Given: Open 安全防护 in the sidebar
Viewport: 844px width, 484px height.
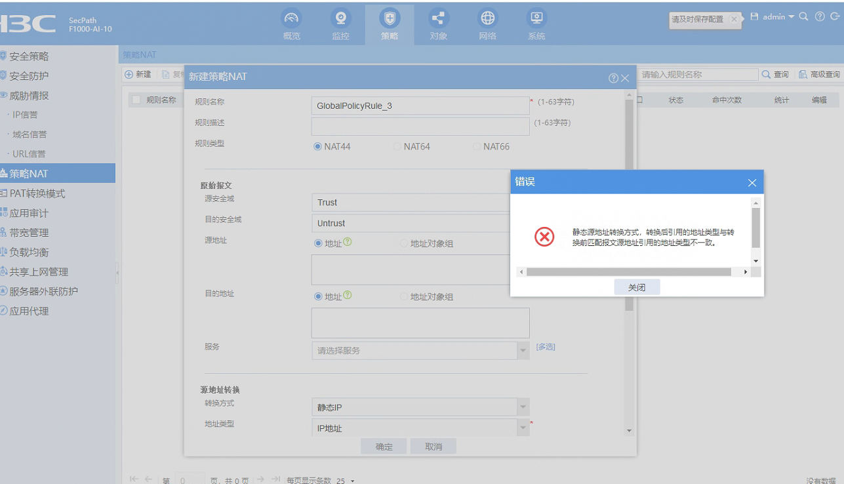Looking at the screenshot, I should [29, 76].
